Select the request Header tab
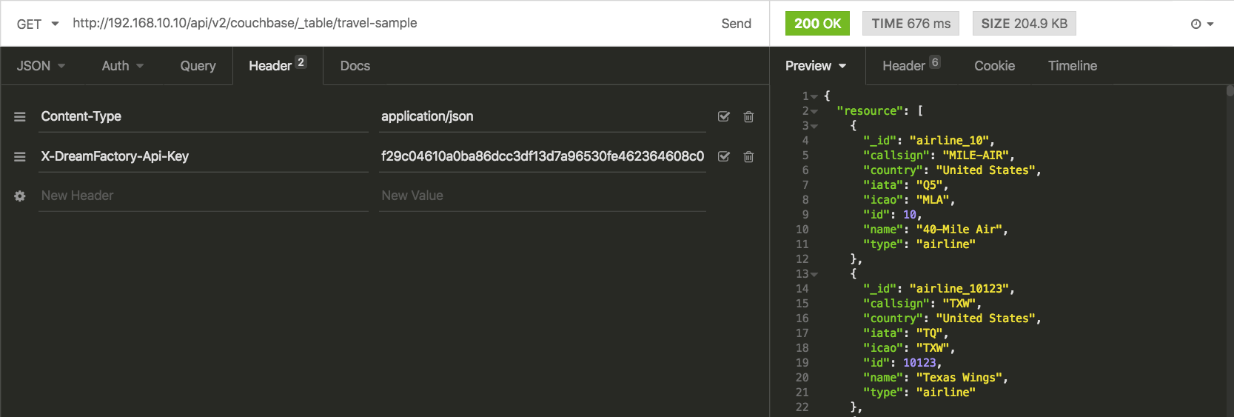The height and width of the screenshot is (417, 1234). 278,66
